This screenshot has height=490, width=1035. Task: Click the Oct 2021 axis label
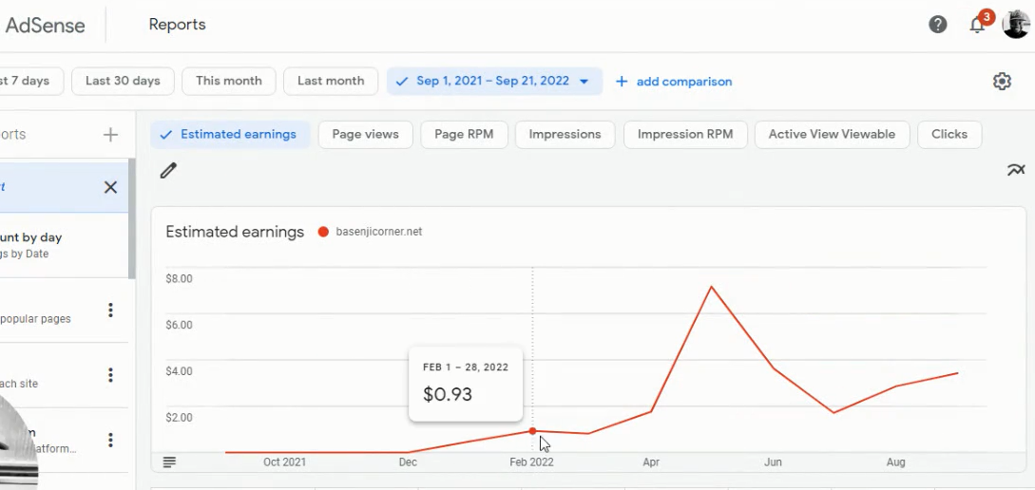(x=284, y=462)
